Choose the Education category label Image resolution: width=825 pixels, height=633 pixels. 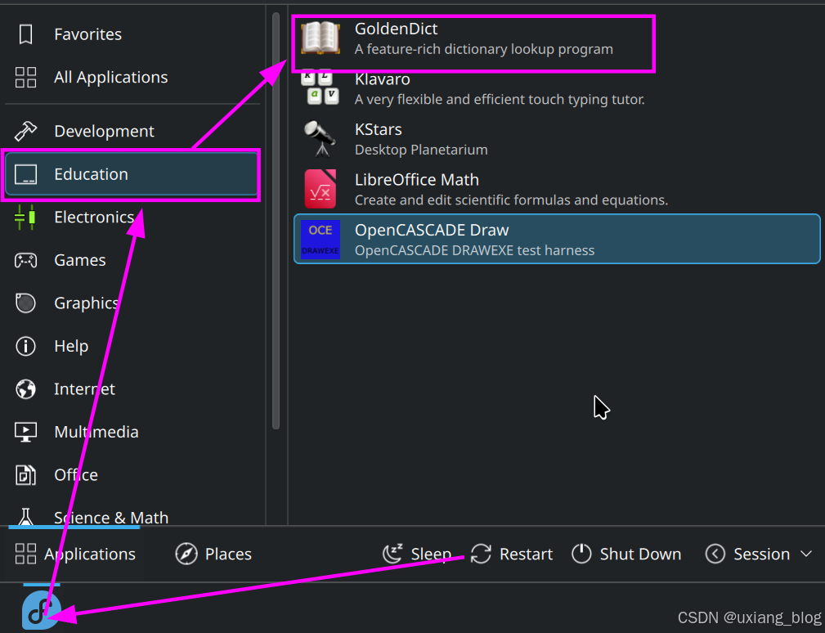[x=91, y=174]
